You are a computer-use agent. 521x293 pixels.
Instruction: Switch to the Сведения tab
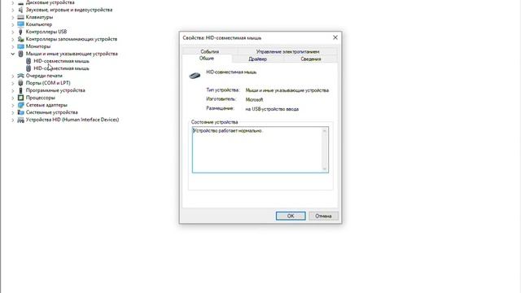click(311, 59)
